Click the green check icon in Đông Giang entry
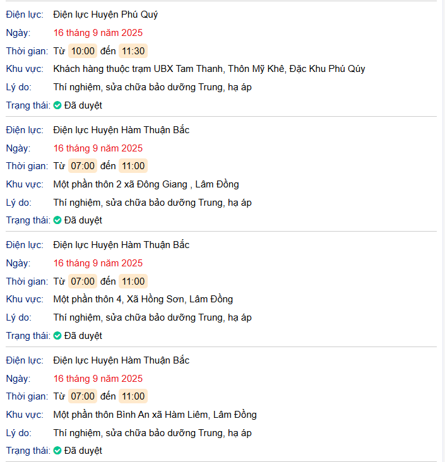This screenshot has height=462, width=445. click(57, 220)
